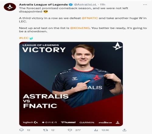
Task: Share the tweet via the upload icon
Action: coord(124,130)
